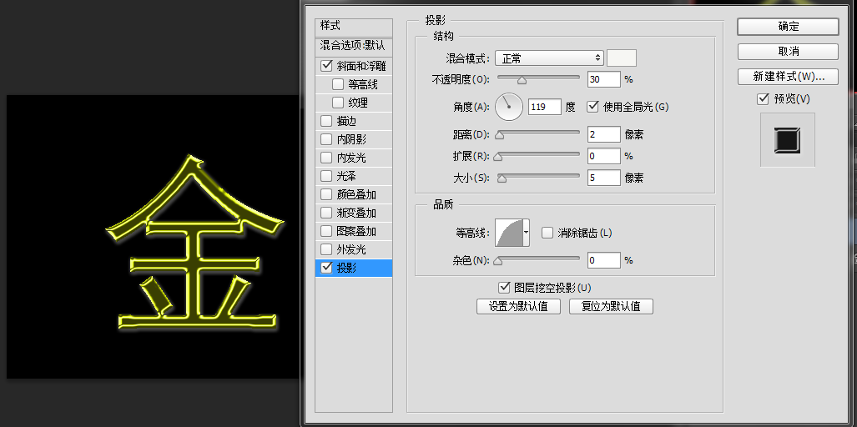Click the 取消 button
The image size is (857, 427).
tap(788, 52)
